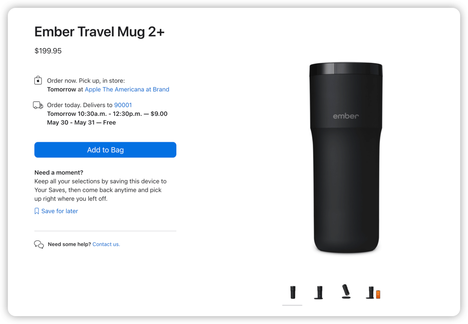Select the fourth thumbnail with orange phone
Viewport: 468px width, 324px height.
[373, 293]
